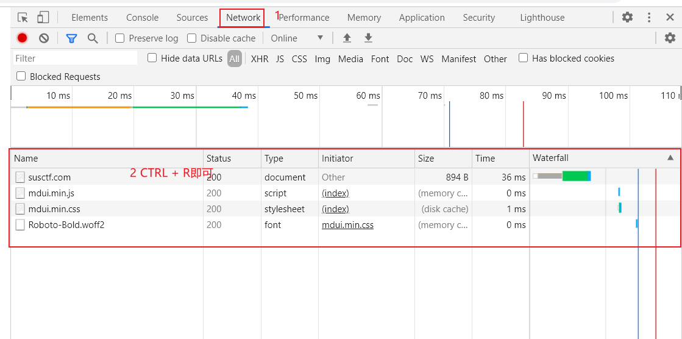Switch to the Console tab
682x339 pixels.
(x=142, y=18)
